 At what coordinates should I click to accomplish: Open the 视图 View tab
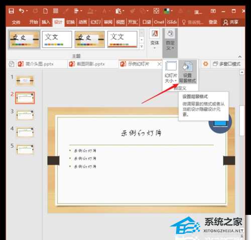tap(120, 22)
